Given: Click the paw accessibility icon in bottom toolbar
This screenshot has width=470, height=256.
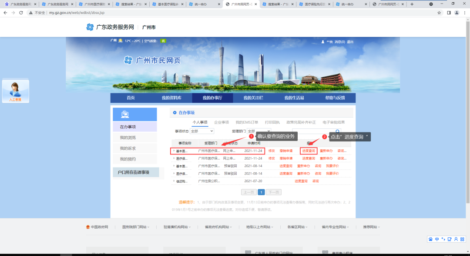Looking at the screenshot, I should pyautogui.click(x=430, y=239).
